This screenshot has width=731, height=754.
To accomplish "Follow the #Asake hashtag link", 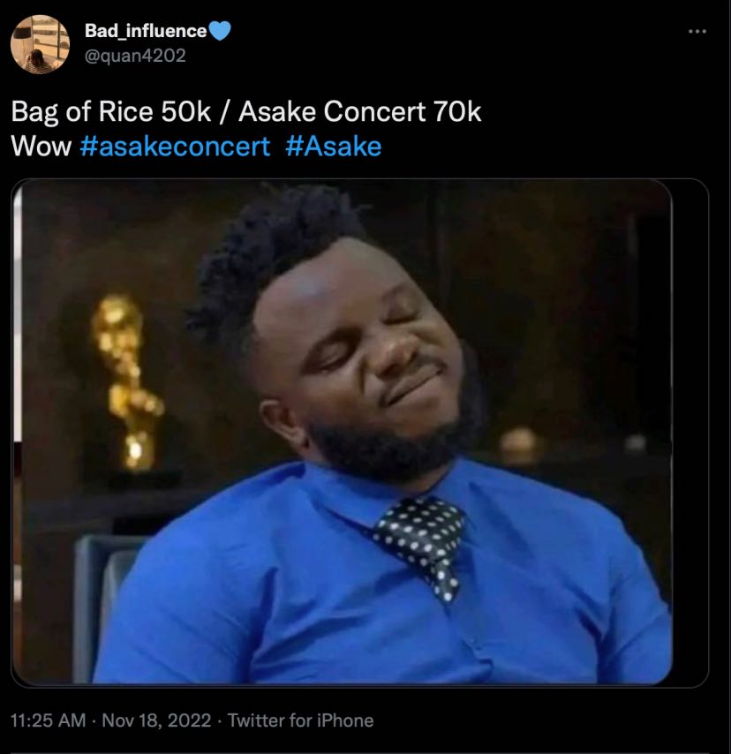I will click(x=334, y=147).
